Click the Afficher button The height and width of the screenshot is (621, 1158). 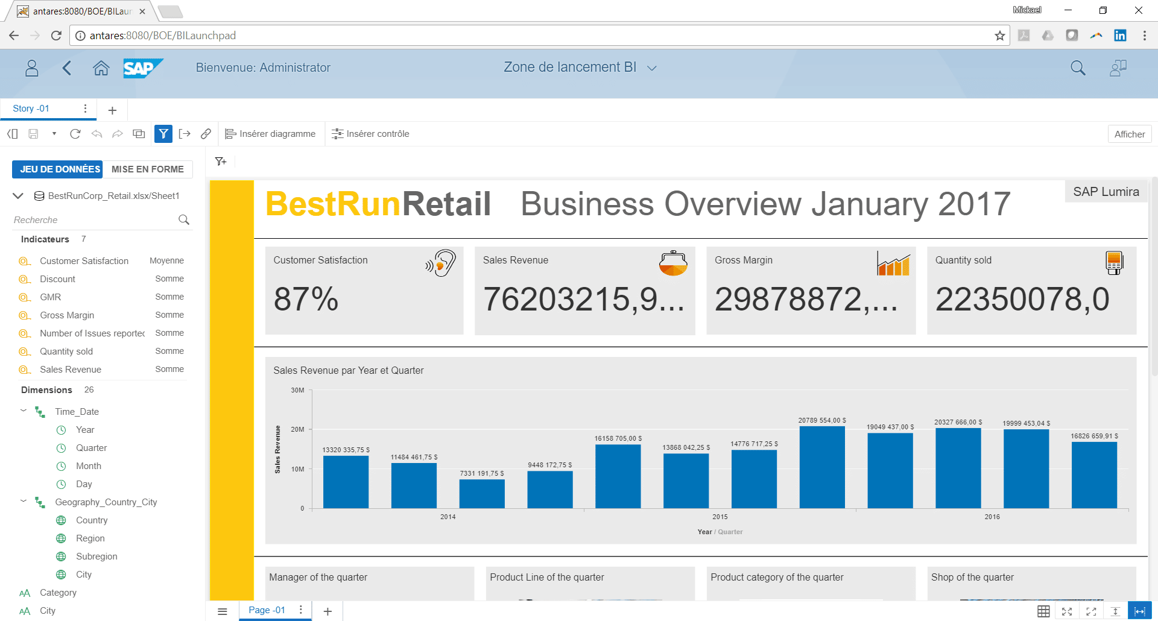point(1130,134)
